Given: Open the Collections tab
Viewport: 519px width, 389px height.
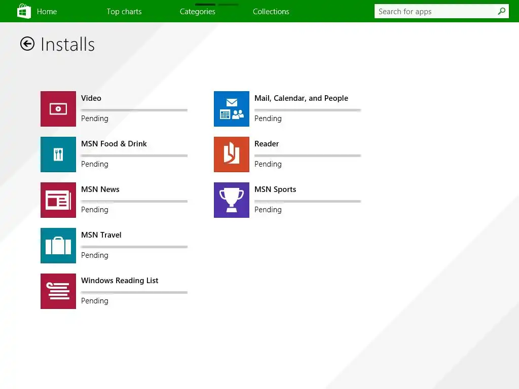Looking at the screenshot, I should [x=271, y=12].
